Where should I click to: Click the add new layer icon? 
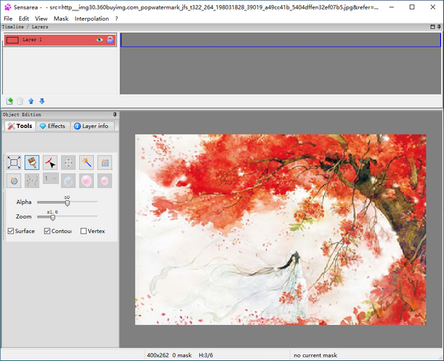tap(10, 101)
